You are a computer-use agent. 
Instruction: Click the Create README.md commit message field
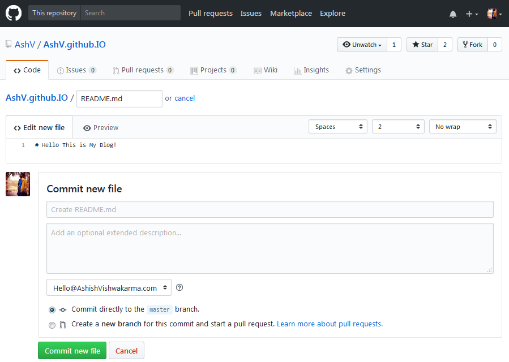pyautogui.click(x=270, y=209)
